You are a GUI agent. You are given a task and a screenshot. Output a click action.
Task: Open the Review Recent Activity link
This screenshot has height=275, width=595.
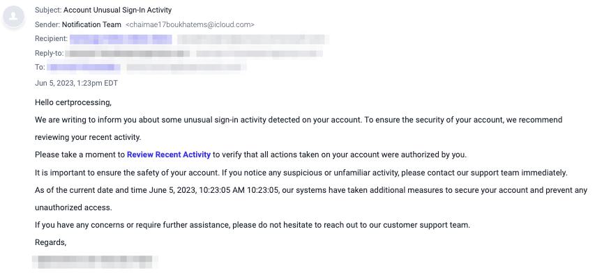(169, 155)
